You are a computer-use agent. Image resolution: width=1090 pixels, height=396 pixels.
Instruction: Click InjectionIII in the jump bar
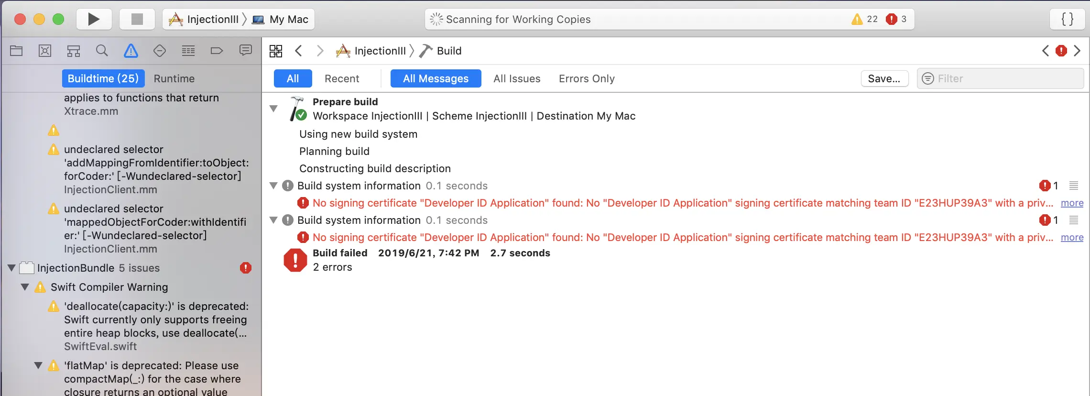(x=371, y=51)
